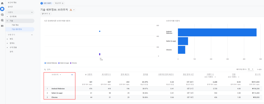This screenshot has width=264, height=104.
Task: Open the Home icon in left rail
Action: 2,3
